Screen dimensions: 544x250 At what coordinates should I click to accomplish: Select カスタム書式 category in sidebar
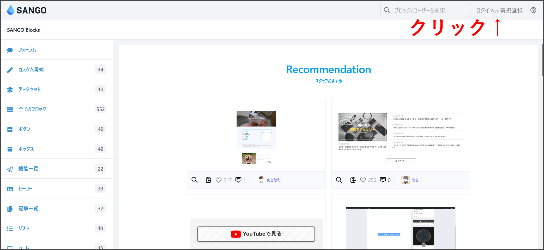coord(31,70)
